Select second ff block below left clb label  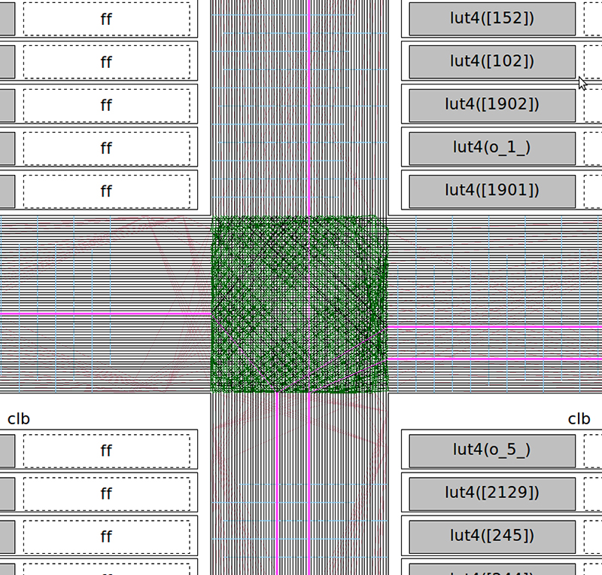(x=106, y=494)
